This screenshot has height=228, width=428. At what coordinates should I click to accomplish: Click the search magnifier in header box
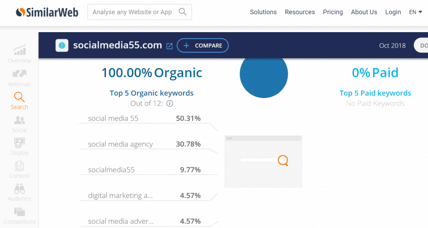[183, 12]
